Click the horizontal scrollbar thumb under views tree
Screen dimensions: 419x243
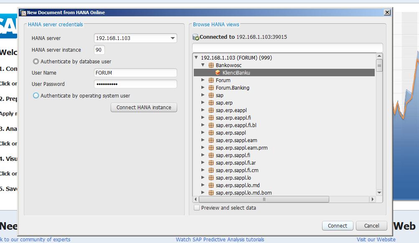click(x=264, y=199)
